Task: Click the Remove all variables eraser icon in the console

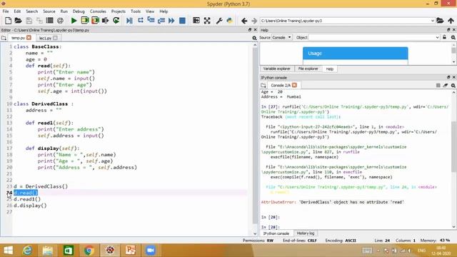Action: (446, 86)
